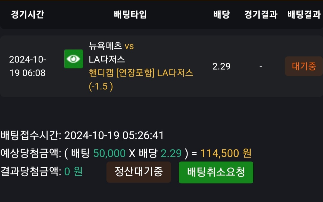Click the 정산대기중 button
Image resolution: width=323 pixels, height=202 pixels.
click(139, 172)
